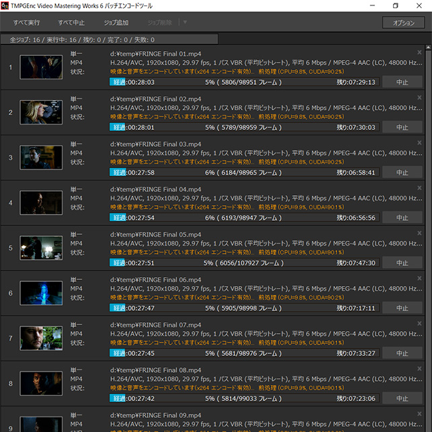This screenshot has height=432, width=432.
Task: Click the ジョブ削除 toolbar item
Action: tap(159, 23)
